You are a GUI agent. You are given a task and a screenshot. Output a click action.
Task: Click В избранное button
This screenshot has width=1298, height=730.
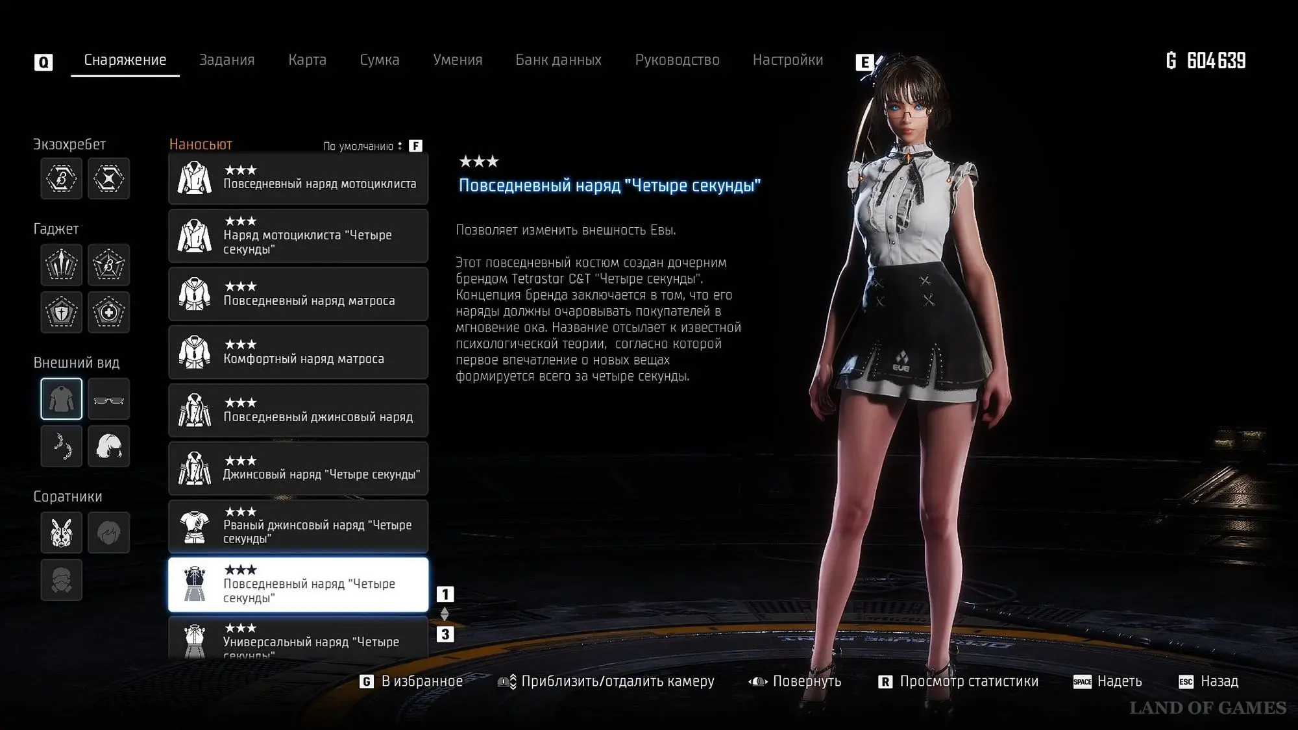click(x=422, y=681)
